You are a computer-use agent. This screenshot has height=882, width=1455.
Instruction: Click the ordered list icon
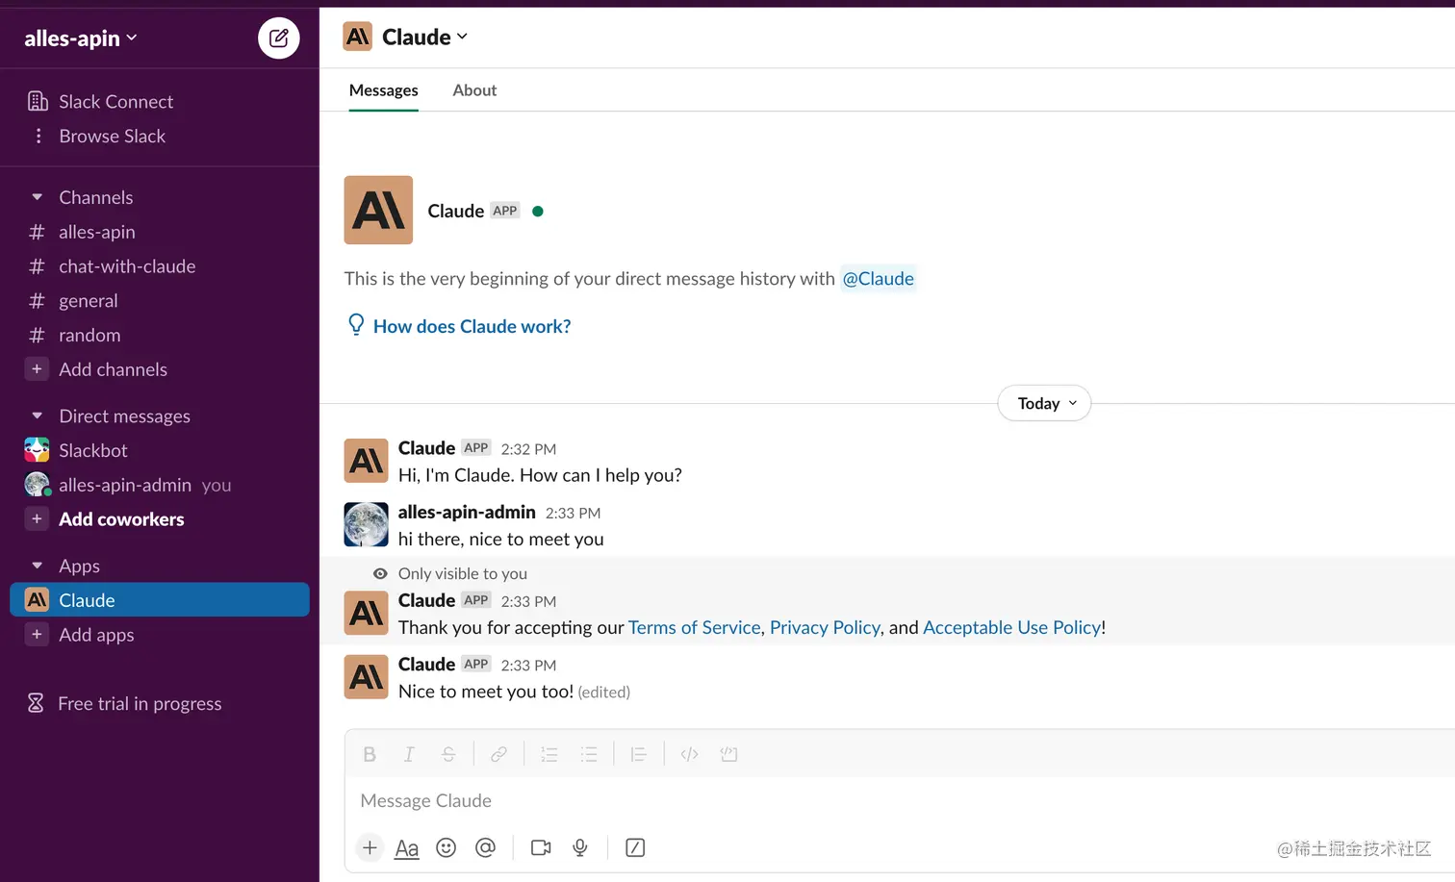click(549, 755)
